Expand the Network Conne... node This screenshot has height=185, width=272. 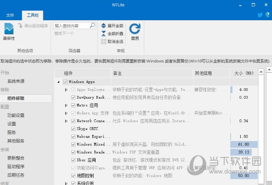[x=66, y=121]
